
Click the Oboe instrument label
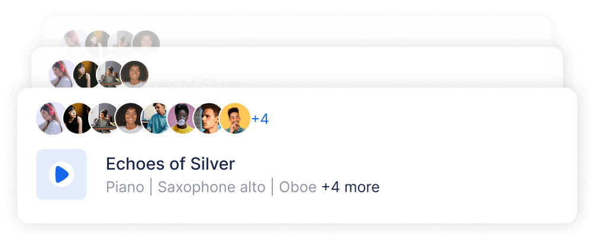(x=298, y=187)
